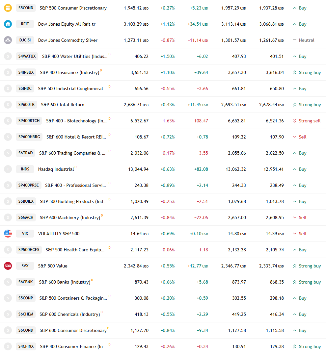Image resolution: width=326 pixels, height=354 pixels.
Task: Click the grey placeholder icon beside S6MACH
Action: click(8, 217)
